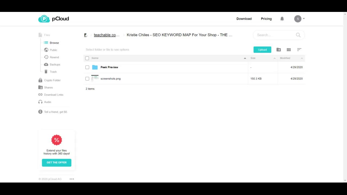Switch to grid view

tap(289, 50)
